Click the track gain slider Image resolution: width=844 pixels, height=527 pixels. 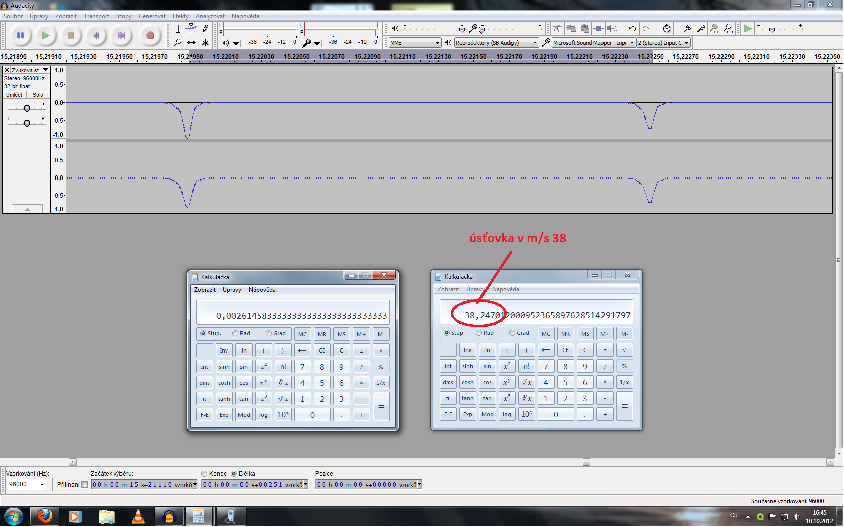(x=27, y=108)
